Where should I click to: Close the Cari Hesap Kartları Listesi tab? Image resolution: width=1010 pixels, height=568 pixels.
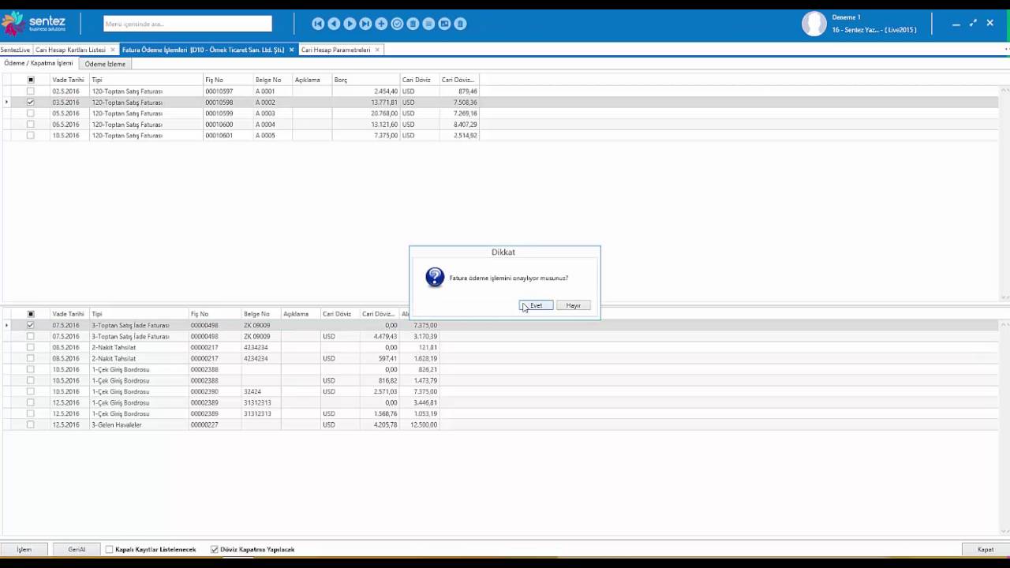point(113,50)
